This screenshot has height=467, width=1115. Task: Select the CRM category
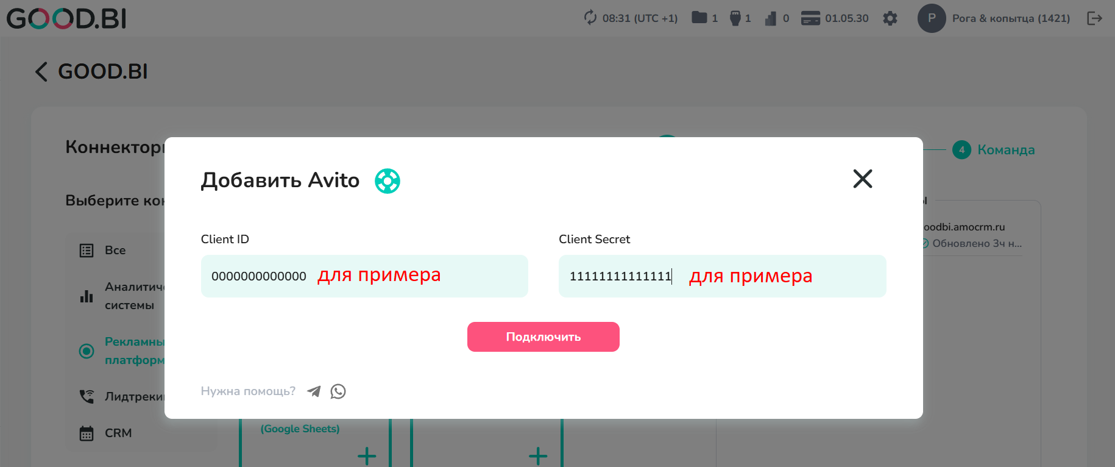pos(118,433)
